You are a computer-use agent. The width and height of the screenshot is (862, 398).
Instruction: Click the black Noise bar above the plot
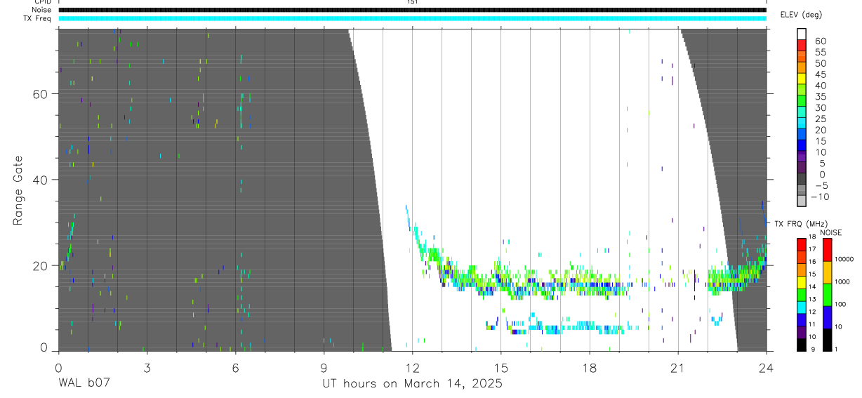[412, 10]
